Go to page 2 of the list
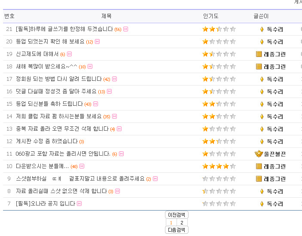The height and width of the screenshot is (236, 302). pyautogui.click(x=182, y=223)
